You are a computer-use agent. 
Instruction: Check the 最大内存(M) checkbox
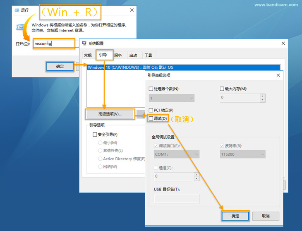tap(222, 89)
